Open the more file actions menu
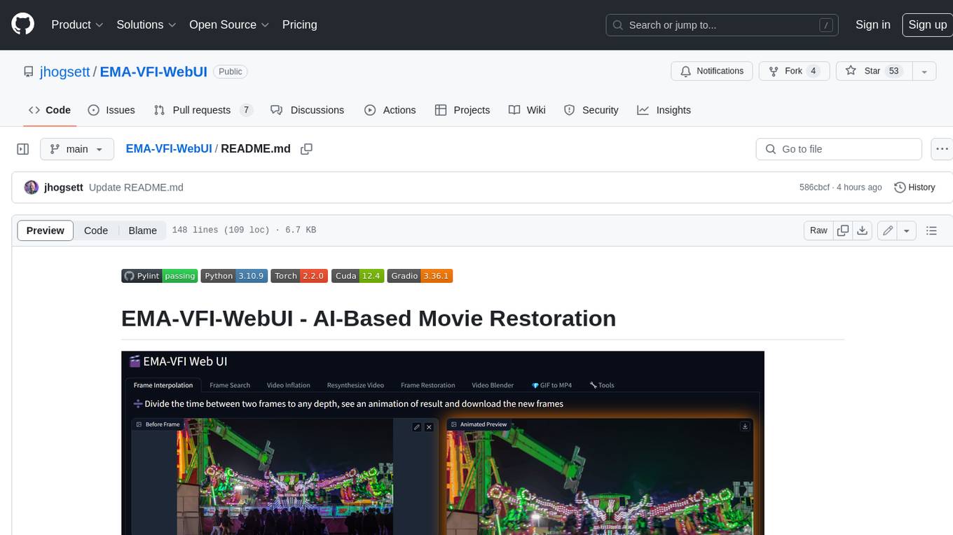The width and height of the screenshot is (953, 535). click(x=942, y=149)
